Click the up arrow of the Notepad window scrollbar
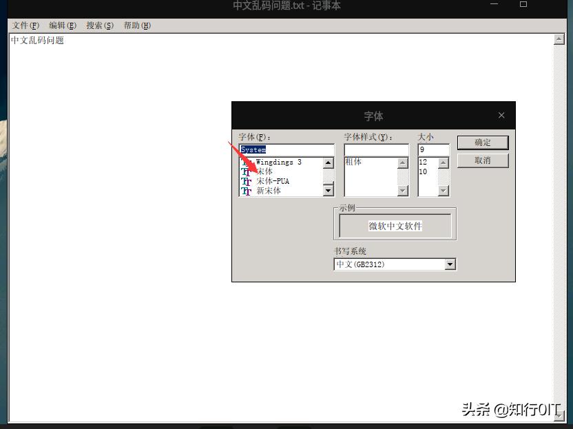573x429 pixels. pos(559,39)
